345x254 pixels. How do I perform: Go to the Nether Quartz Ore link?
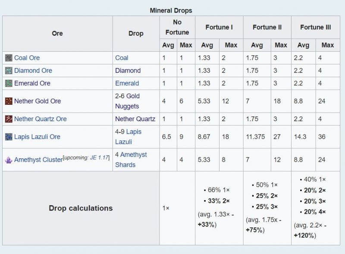pos(40,119)
